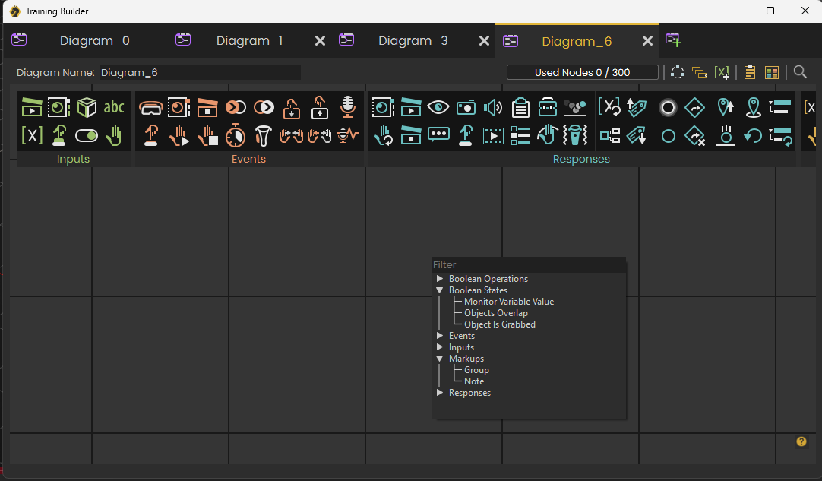Select the speaker audio response icon

click(493, 108)
